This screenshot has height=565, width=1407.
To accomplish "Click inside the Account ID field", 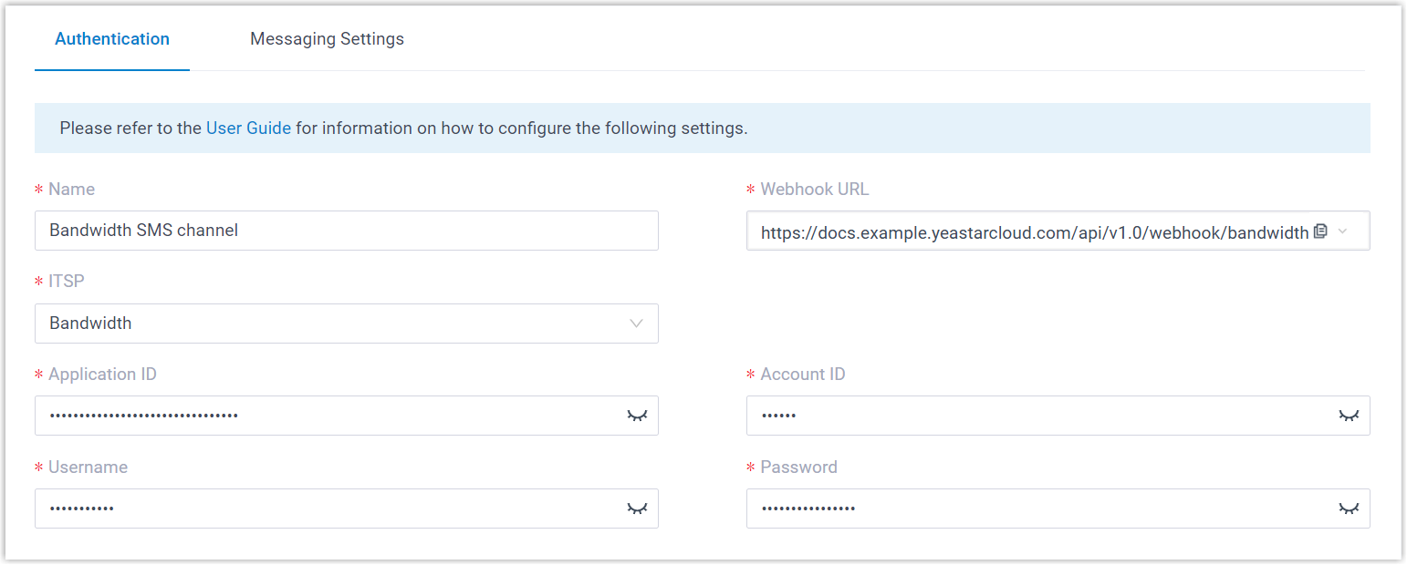I will pyautogui.click(x=1040, y=416).
